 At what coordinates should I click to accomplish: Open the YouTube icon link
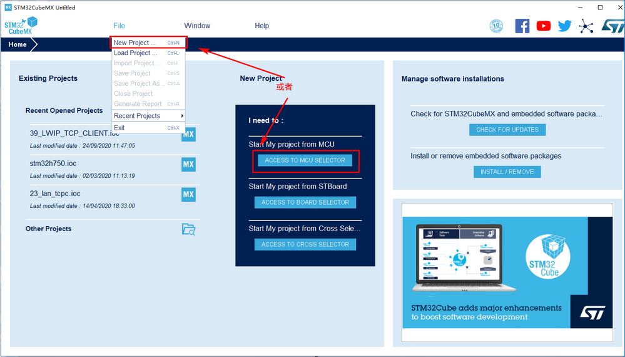coord(543,26)
